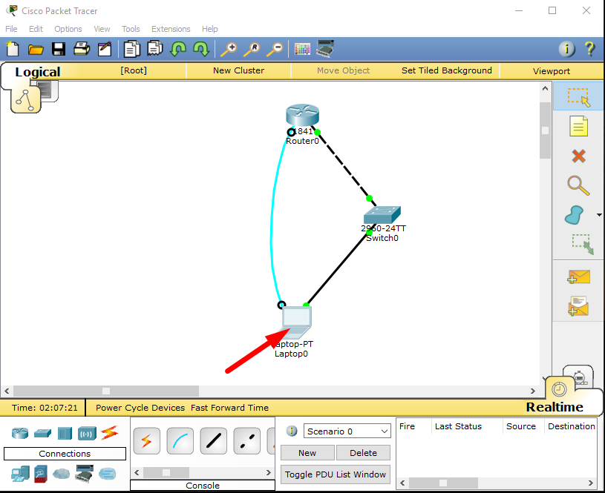This screenshot has width=605, height=493.
Task: Pick the Copper Cross-Over cable
Action: point(247,440)
